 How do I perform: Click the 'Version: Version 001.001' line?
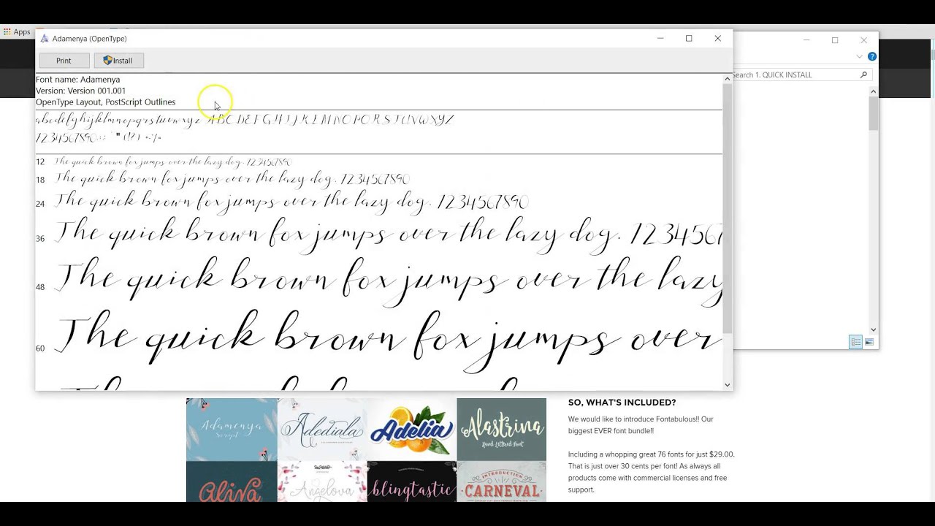pos(80,91)
